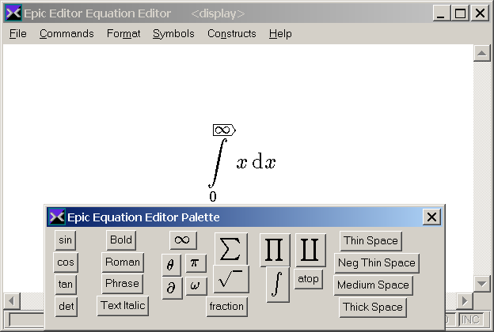Insert the det function

tap(66, 306)
